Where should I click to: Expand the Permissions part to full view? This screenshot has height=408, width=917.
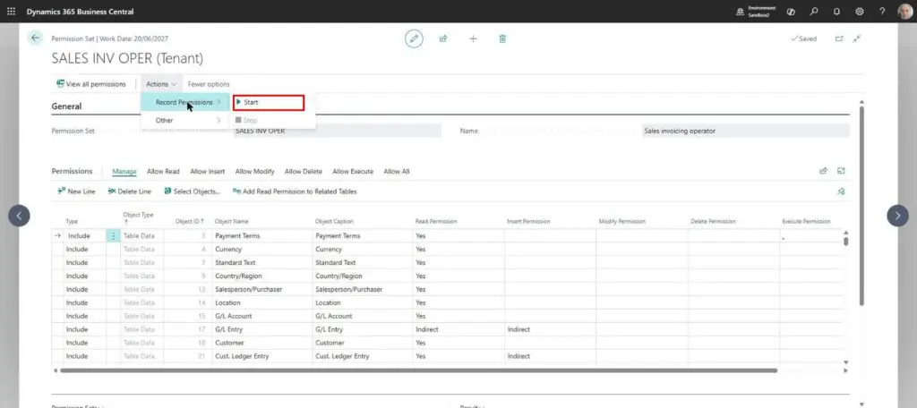[841, 171]
